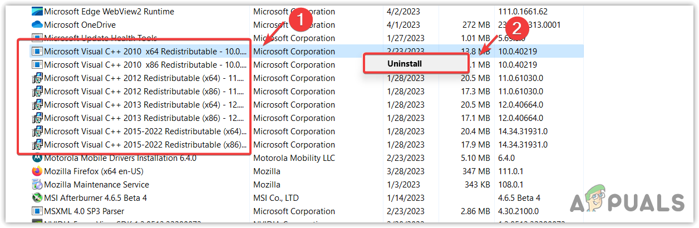
Task: Click the MSI Afterburner icon
Action: (37, 198)
